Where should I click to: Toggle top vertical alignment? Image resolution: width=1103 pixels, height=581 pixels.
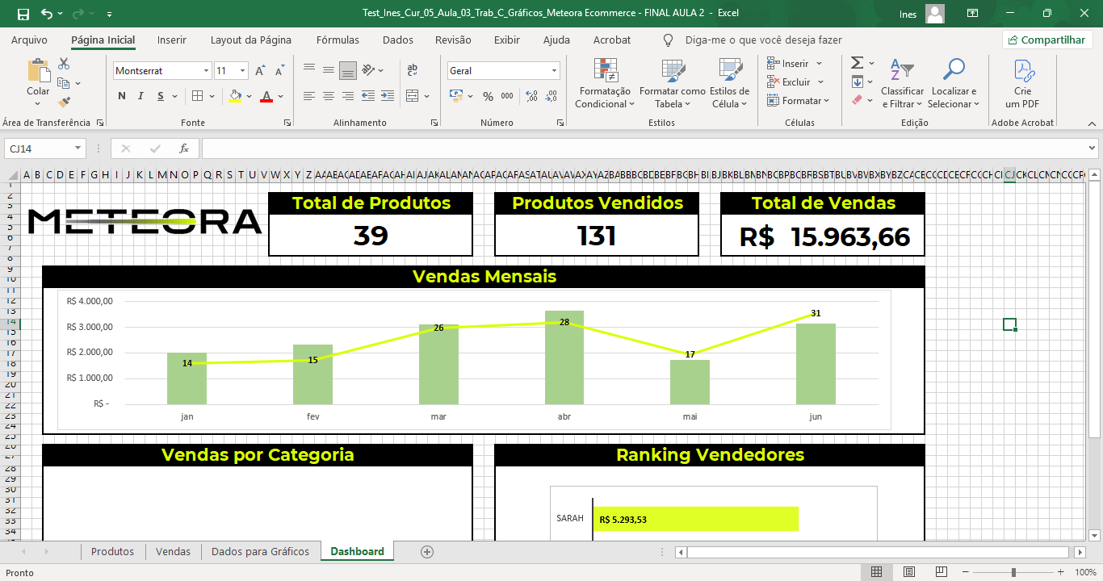(x=309, y=71)
